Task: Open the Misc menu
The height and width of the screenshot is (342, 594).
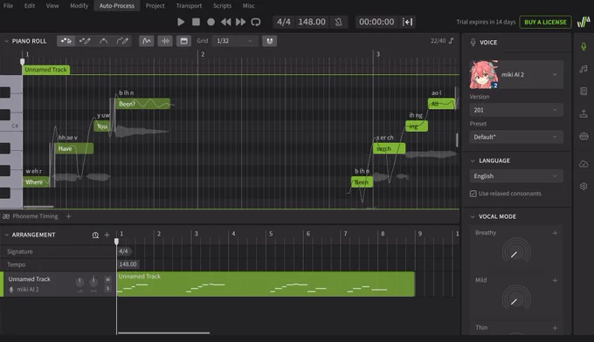Action: (248, 6)
